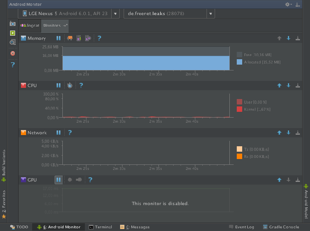Open 6: Android Monitor tool window tab
Screen dimensions: 310x231
click(x=59, y=227)
